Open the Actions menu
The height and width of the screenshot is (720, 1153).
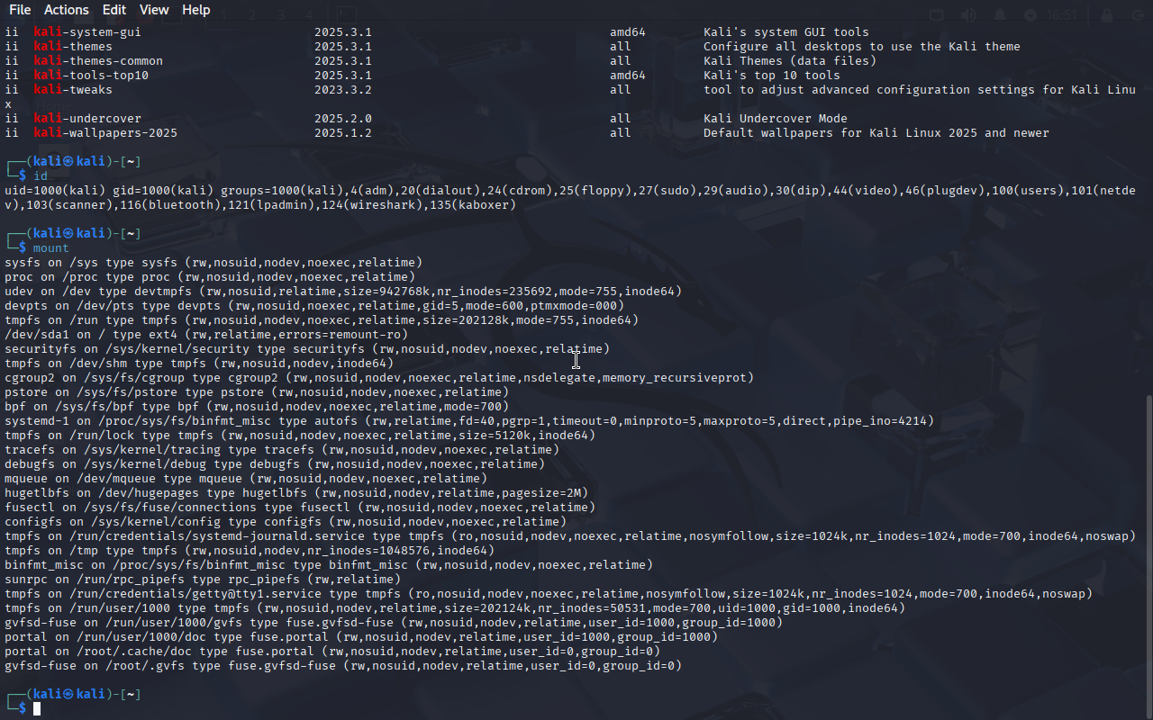(x=66, y=10)
